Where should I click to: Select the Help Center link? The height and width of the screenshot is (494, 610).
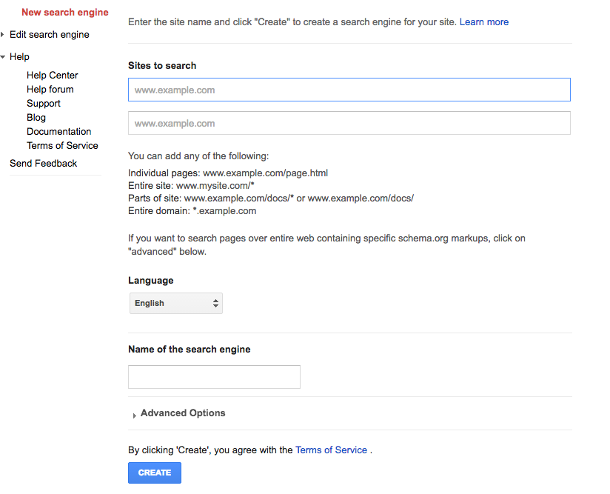pos(52,75)
